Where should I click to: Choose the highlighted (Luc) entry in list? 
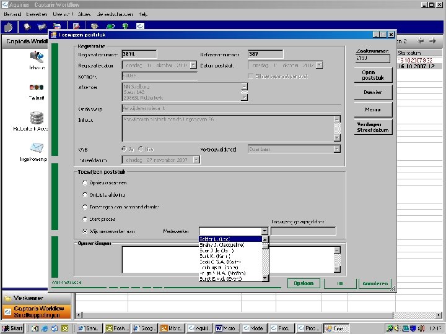[230, 239]
